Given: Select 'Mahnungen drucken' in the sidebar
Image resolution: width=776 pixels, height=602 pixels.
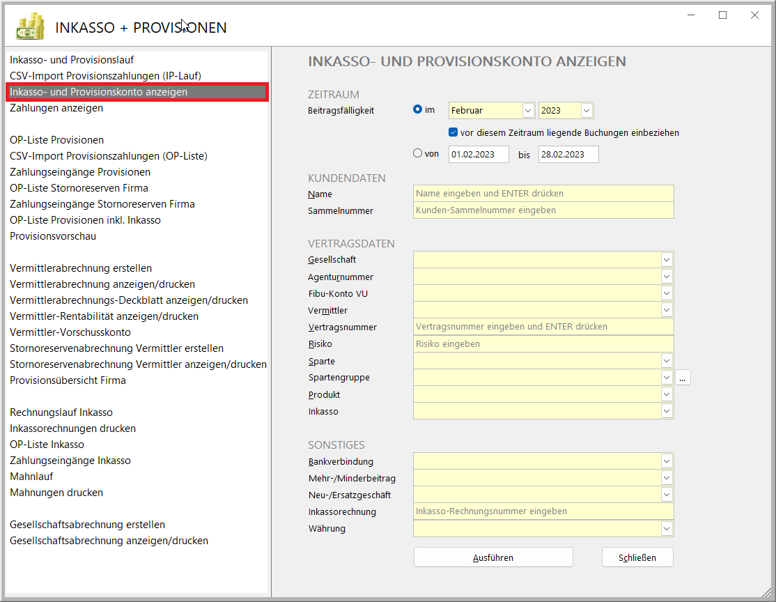Looking at the screenshot, I should tap(56, 493).
